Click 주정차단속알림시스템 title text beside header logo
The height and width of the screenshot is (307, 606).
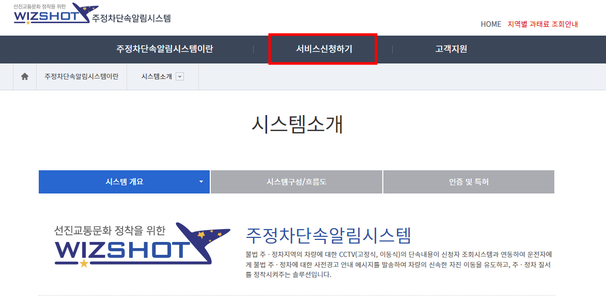(x=131, y=18)
